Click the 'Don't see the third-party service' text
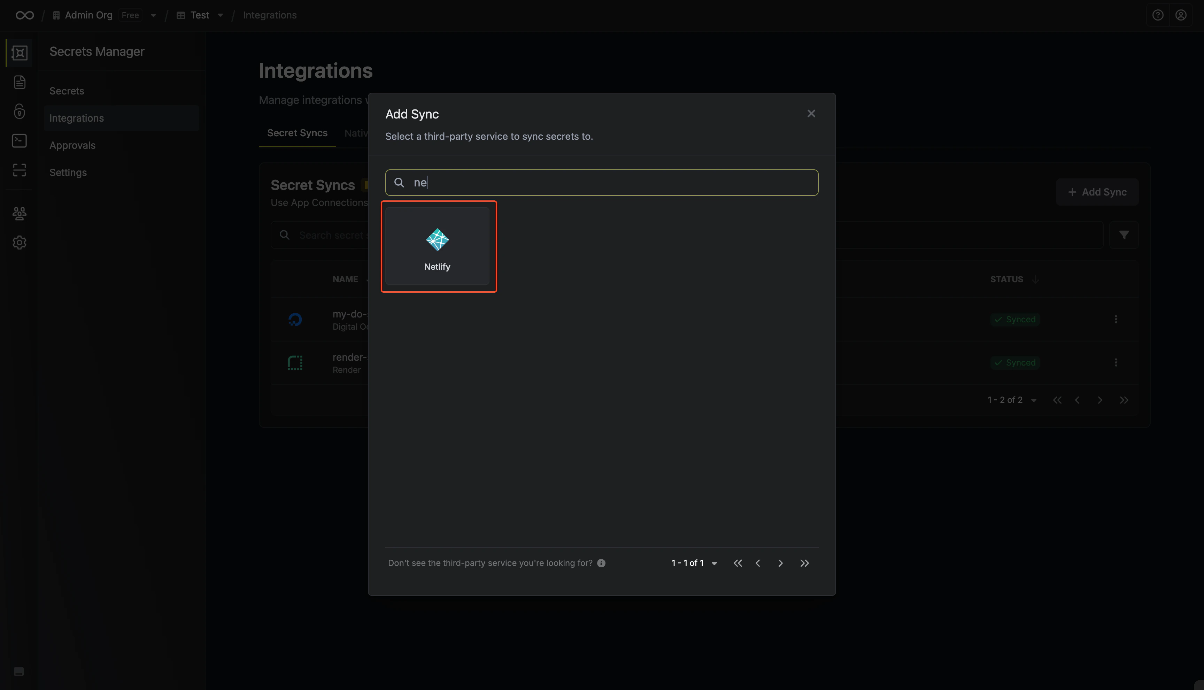Screen dimensions: 1204x690 coord(490,563)
